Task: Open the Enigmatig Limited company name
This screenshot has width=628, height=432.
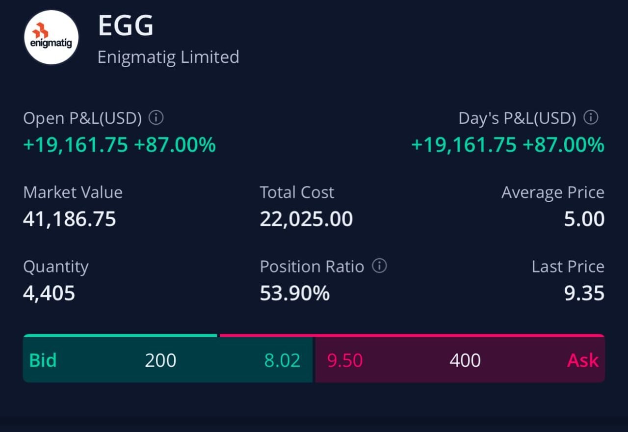Action: tap(168, 57)
